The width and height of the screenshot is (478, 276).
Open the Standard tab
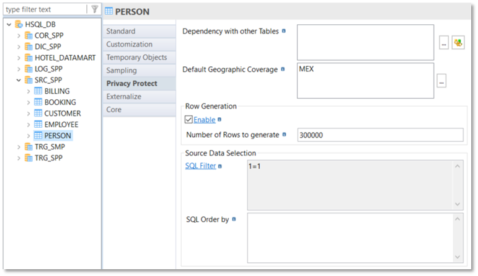tap(139, 31)
